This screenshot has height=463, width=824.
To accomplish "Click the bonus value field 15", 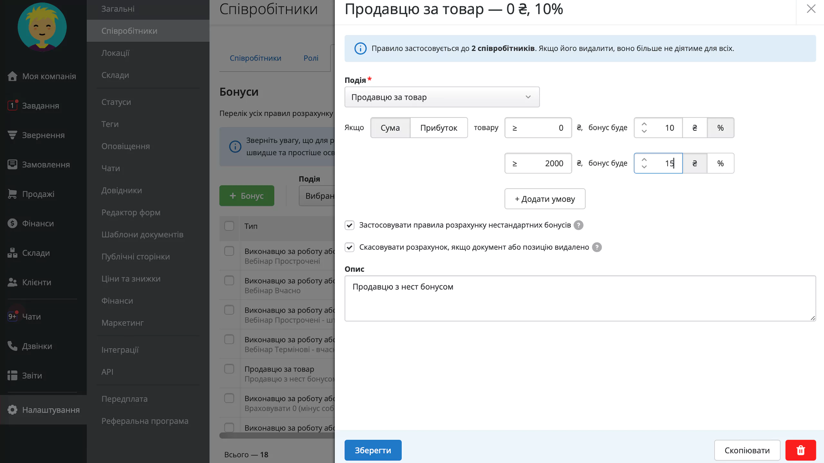I will [658, 163].
